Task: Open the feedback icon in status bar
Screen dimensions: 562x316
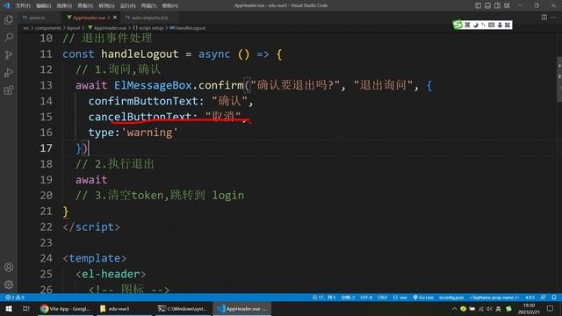Action: click(x=544, y=298)
